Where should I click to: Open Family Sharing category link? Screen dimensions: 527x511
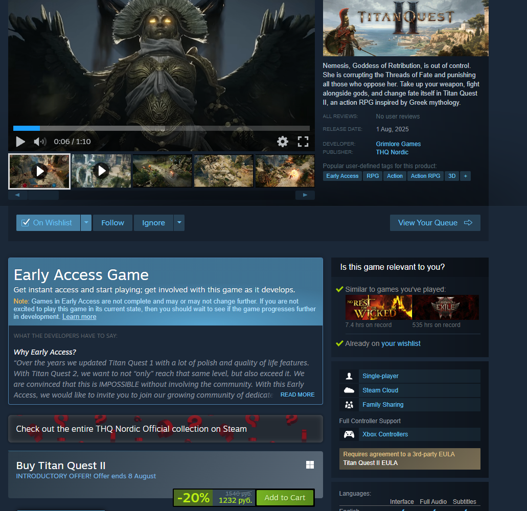coord(383,405)
